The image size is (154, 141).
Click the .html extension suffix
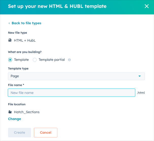[141, 93]
